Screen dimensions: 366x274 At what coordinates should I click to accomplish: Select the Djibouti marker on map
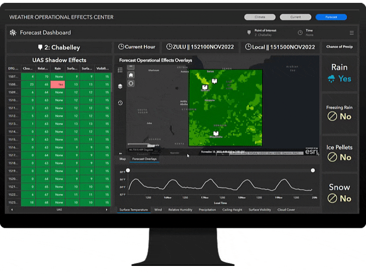[205, 87]
